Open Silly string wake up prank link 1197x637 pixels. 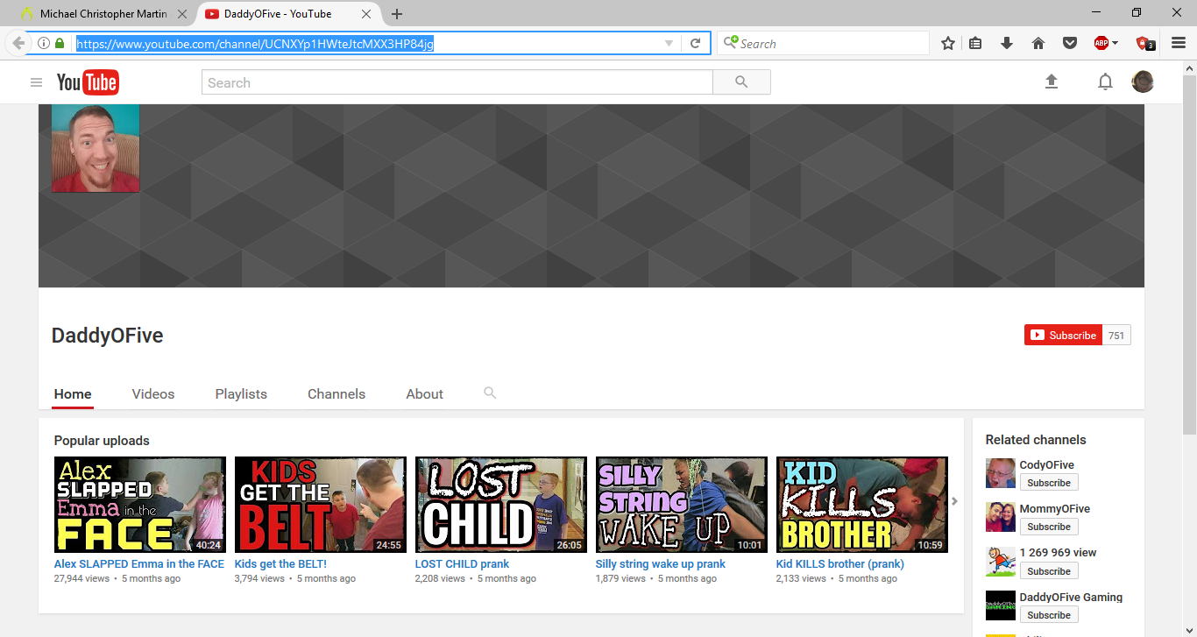click(661, 563)
